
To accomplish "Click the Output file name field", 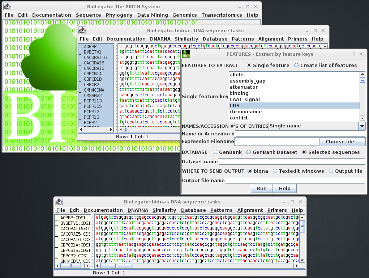I will [295, 180].
